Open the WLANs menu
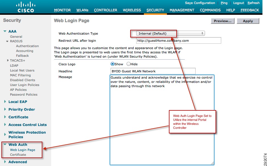Image resolution: width=267 pixels, height=166 pixels. [82, 10]
